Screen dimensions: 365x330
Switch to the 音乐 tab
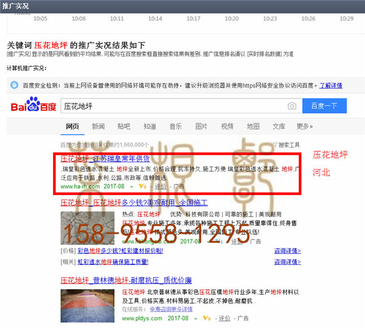pos(176,126)
